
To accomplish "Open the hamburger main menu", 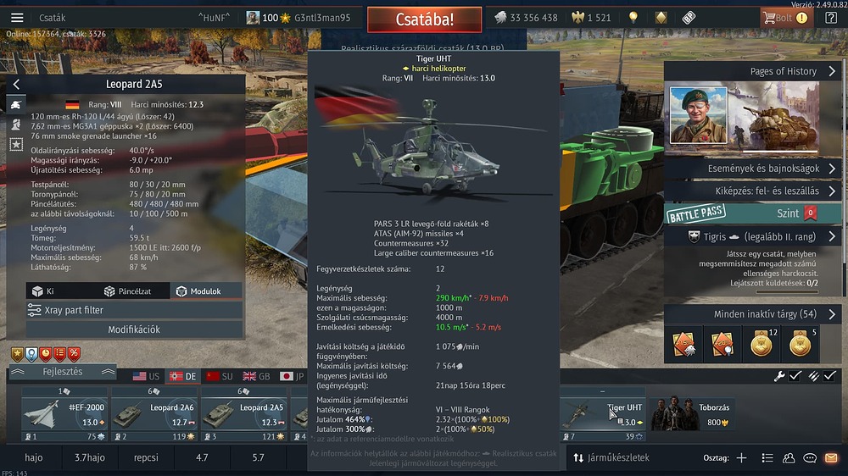I will point(17,18).
